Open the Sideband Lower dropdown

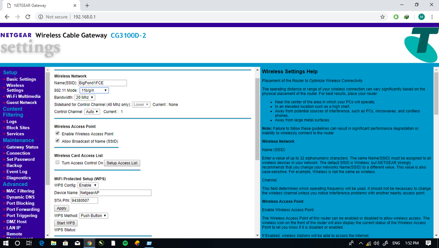[x=141, y=105]
